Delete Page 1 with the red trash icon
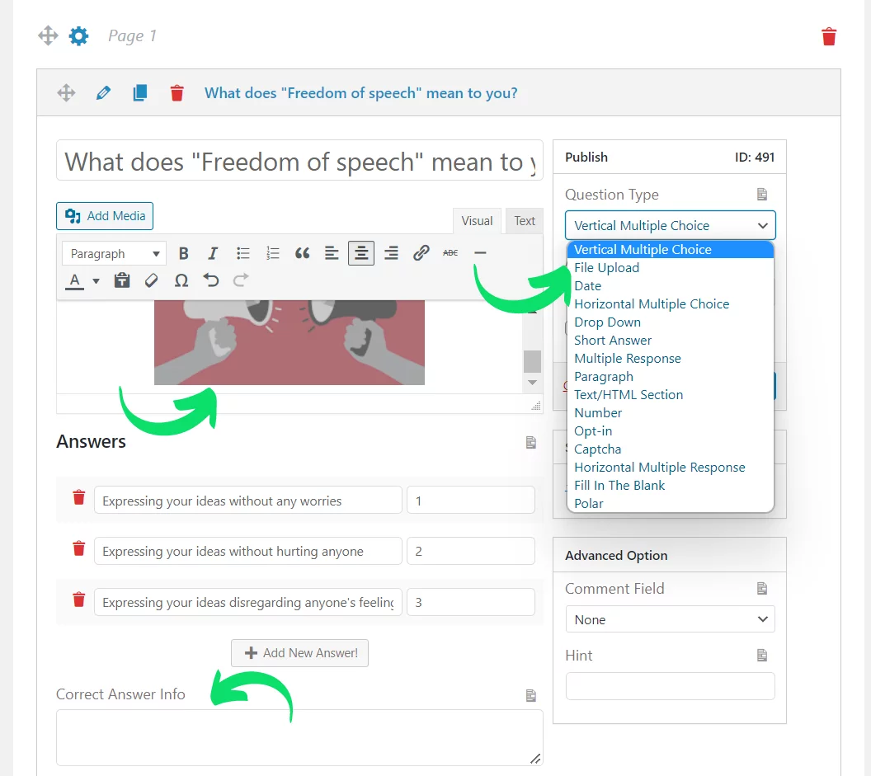The image size is (871, 776). (829, 36)
